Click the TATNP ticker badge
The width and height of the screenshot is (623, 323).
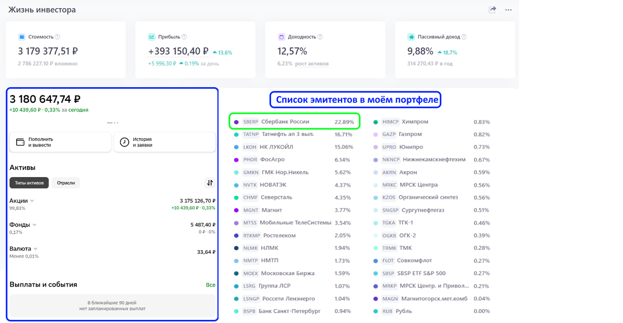251,134
